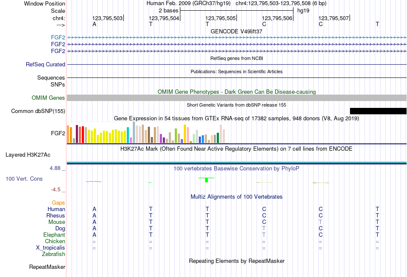407x277 pixels.
Task: Click the hg19 scale bar label
Action: point(303,11)
